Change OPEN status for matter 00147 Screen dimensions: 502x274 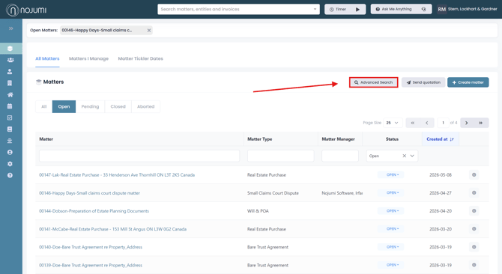click(390, 175)
